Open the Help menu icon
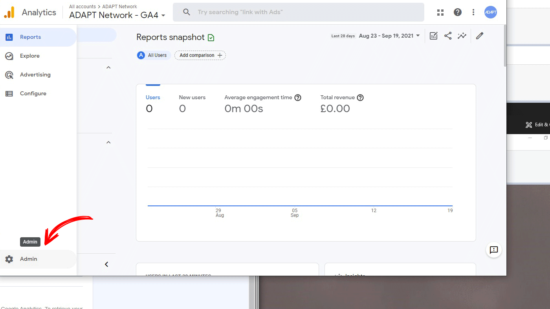 click(x=458, y=12)
